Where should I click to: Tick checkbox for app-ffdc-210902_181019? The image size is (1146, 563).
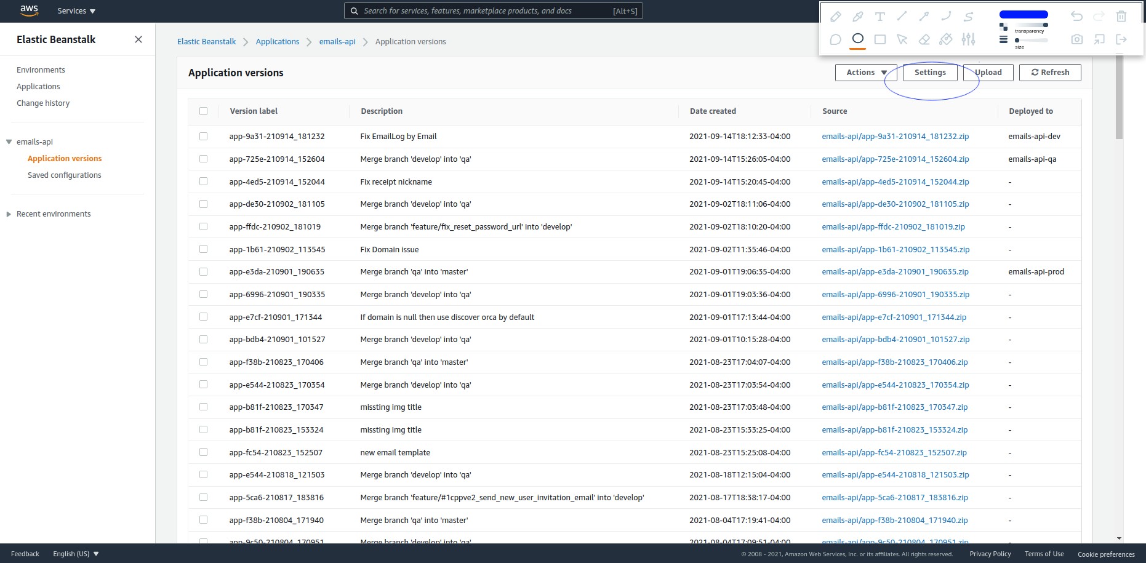[x=204, y=226]
